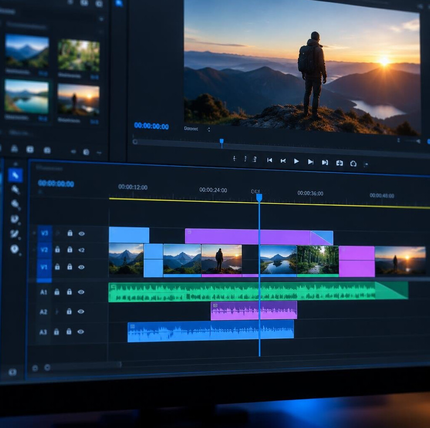430x428 pixels.
Task: Click the timeline bottom horizontal zoom scrollbar
Action: click(x=86, y=365)
